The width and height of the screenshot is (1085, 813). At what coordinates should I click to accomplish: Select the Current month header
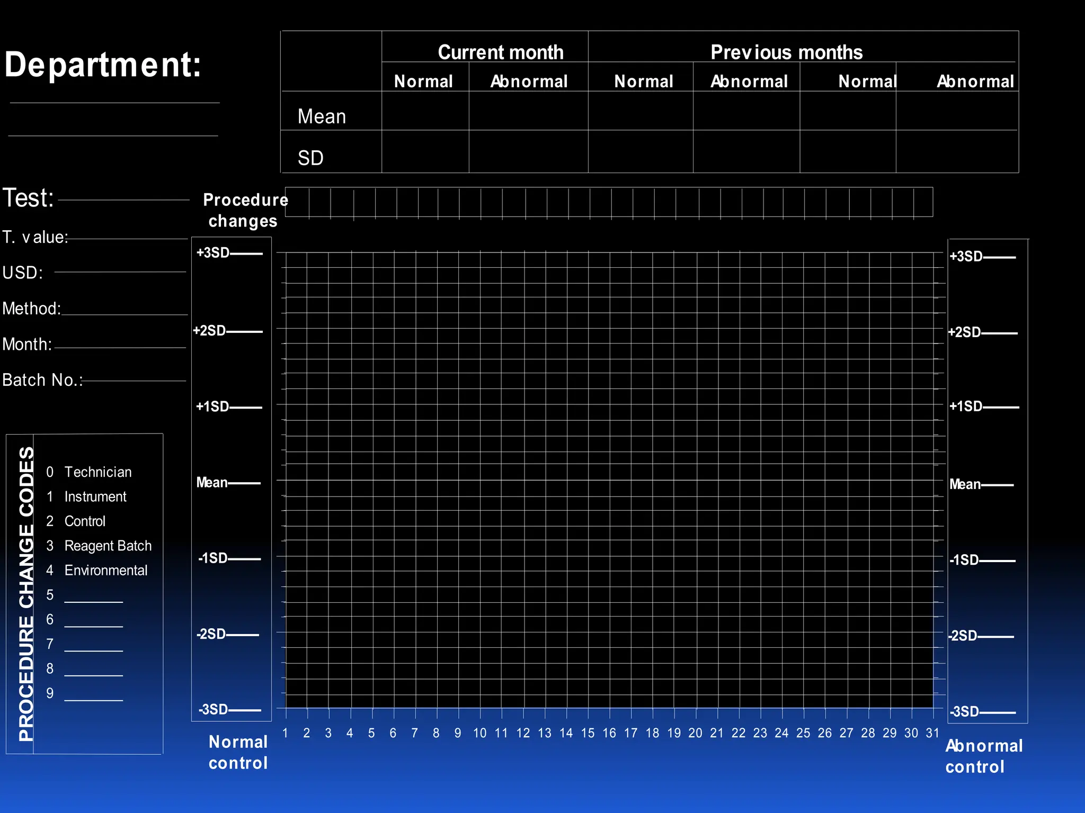500,52
